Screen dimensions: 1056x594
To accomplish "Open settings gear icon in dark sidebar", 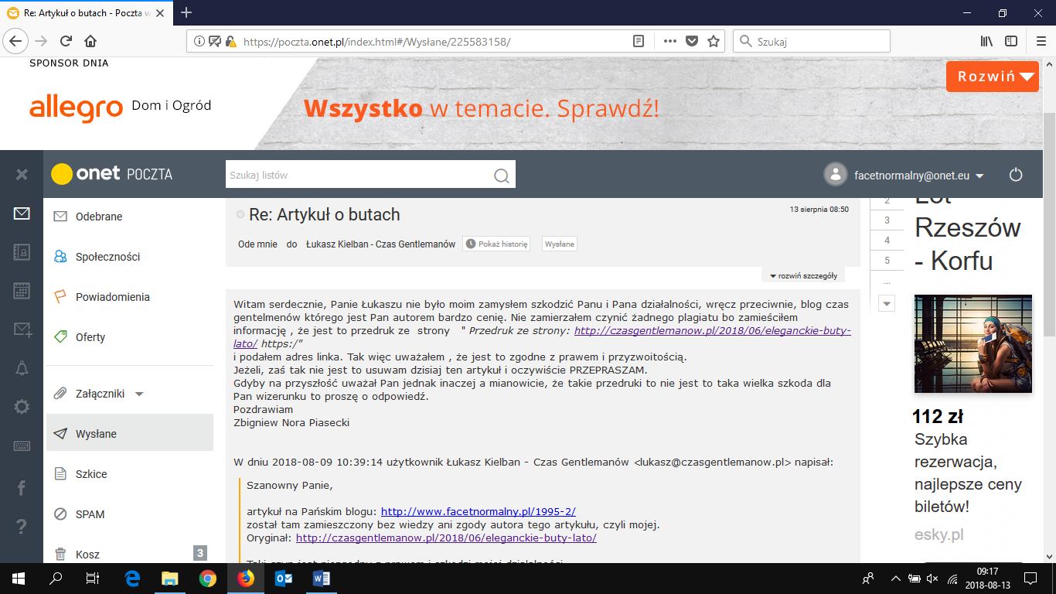I will 22,407.
